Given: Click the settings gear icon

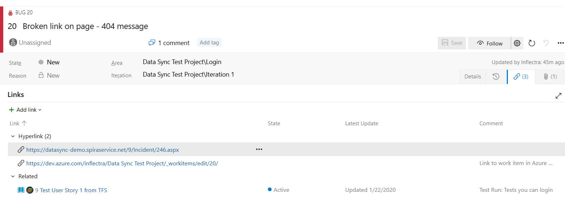Looking at the screenshot, I should tap(517, 43).
